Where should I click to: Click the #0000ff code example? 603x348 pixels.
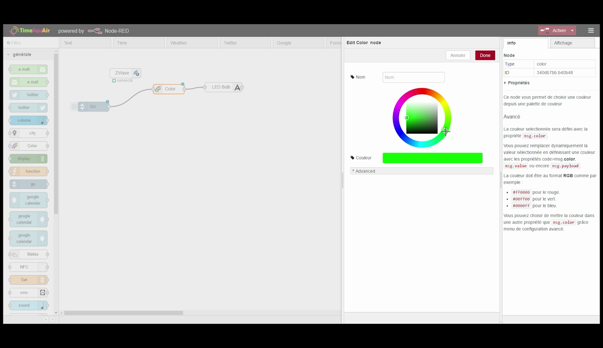point(522,206)
